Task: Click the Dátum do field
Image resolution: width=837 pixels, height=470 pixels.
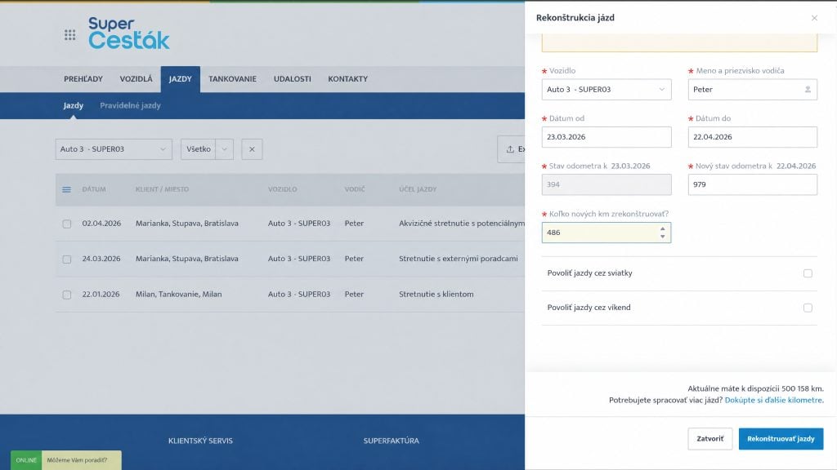Action: [752, 137]
